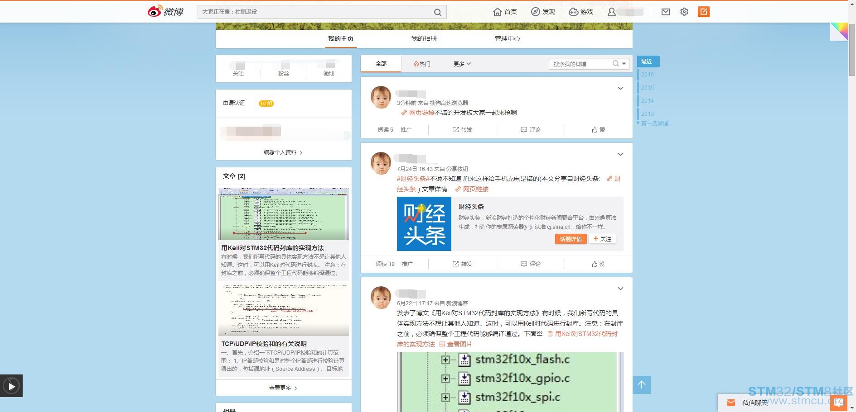
Task: Click 推广 on the 3分钟前 post
Action: coord(406,130)
